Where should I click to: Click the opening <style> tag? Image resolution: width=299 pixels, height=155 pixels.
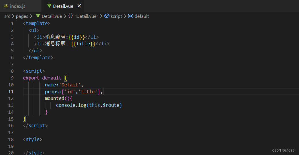[x=32, y=139]
